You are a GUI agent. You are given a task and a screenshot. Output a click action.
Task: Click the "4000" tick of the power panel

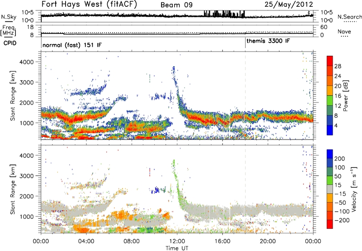(27, 62)
